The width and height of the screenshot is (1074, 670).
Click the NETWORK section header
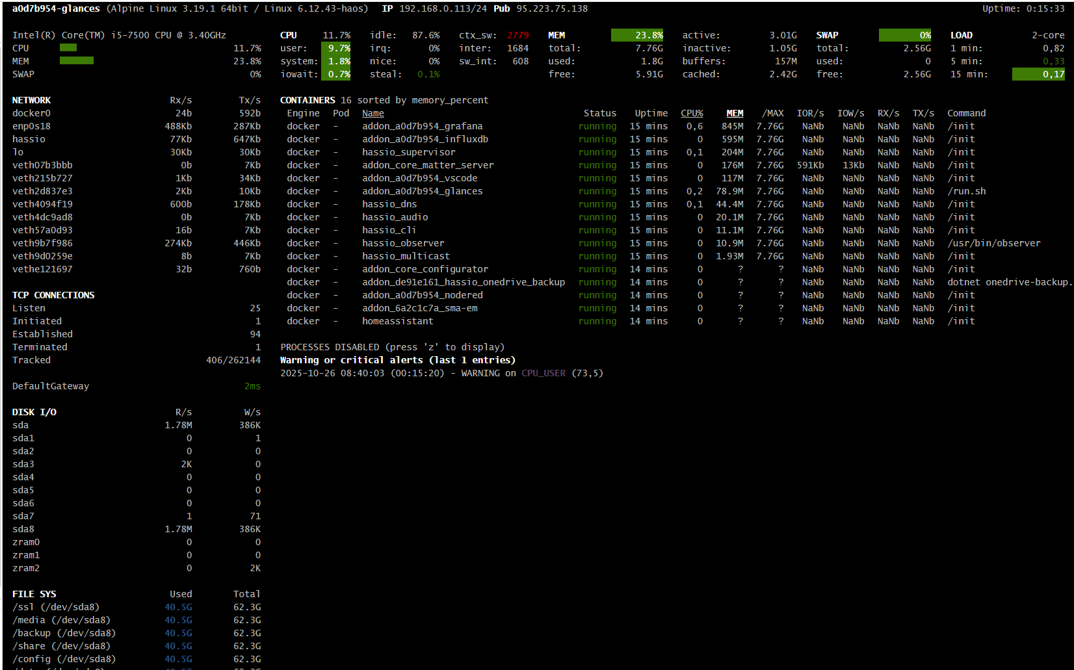[31, 100]
